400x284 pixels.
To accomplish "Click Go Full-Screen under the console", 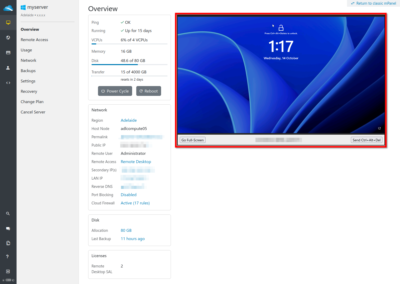I will click(193, 140).
